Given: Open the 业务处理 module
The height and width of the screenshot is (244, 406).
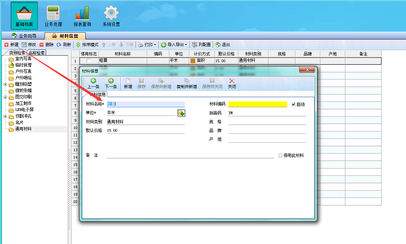Looking at the screenshot, I should click(x=53, y=16).
